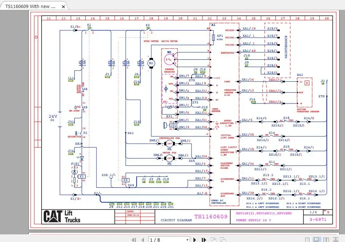The height and width of the screenshot is (242, 345).
Task: Click the TS1160609 title in the diagram
Action: click(211, 216)
